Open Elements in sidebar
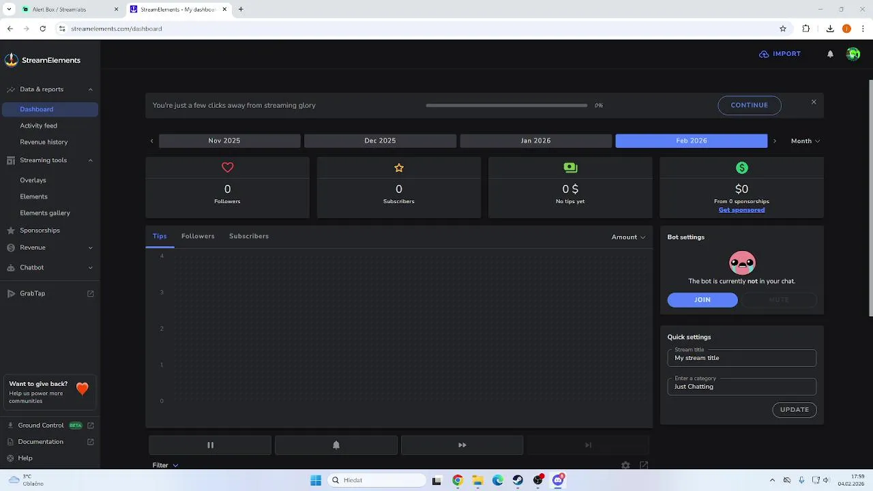873x491 pixels. [33, 196]
